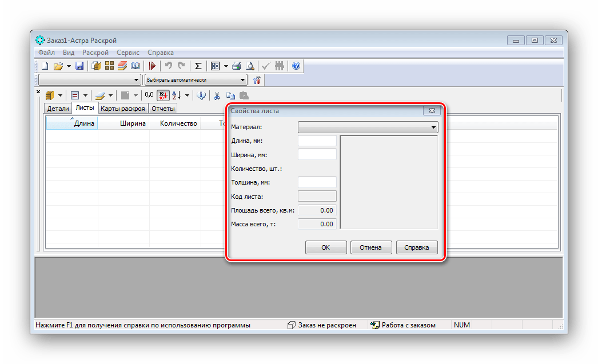Click the scissors Cut icon

click(217, 95)
